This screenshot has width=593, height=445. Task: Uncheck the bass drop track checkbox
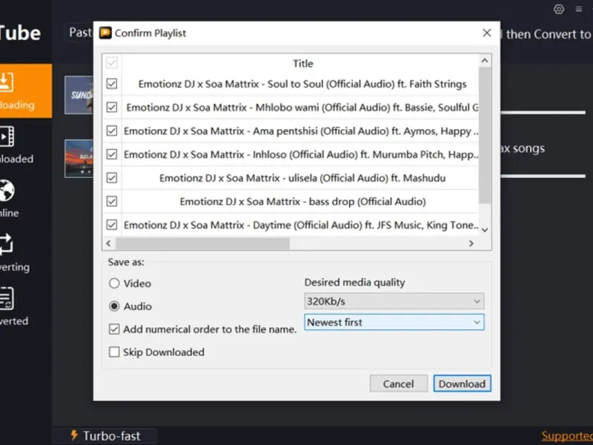(112, 201)
